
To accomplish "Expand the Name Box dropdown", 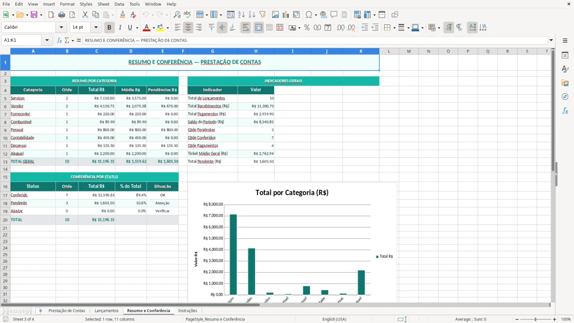I will pos(47,41).
